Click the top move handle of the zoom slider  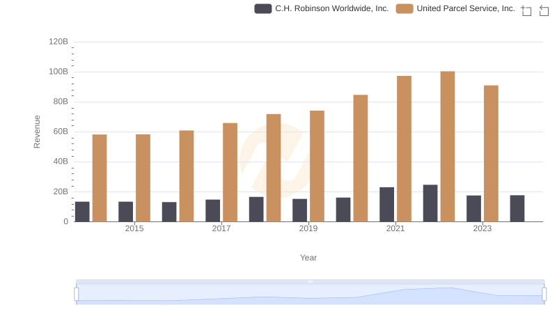(310, 281)
